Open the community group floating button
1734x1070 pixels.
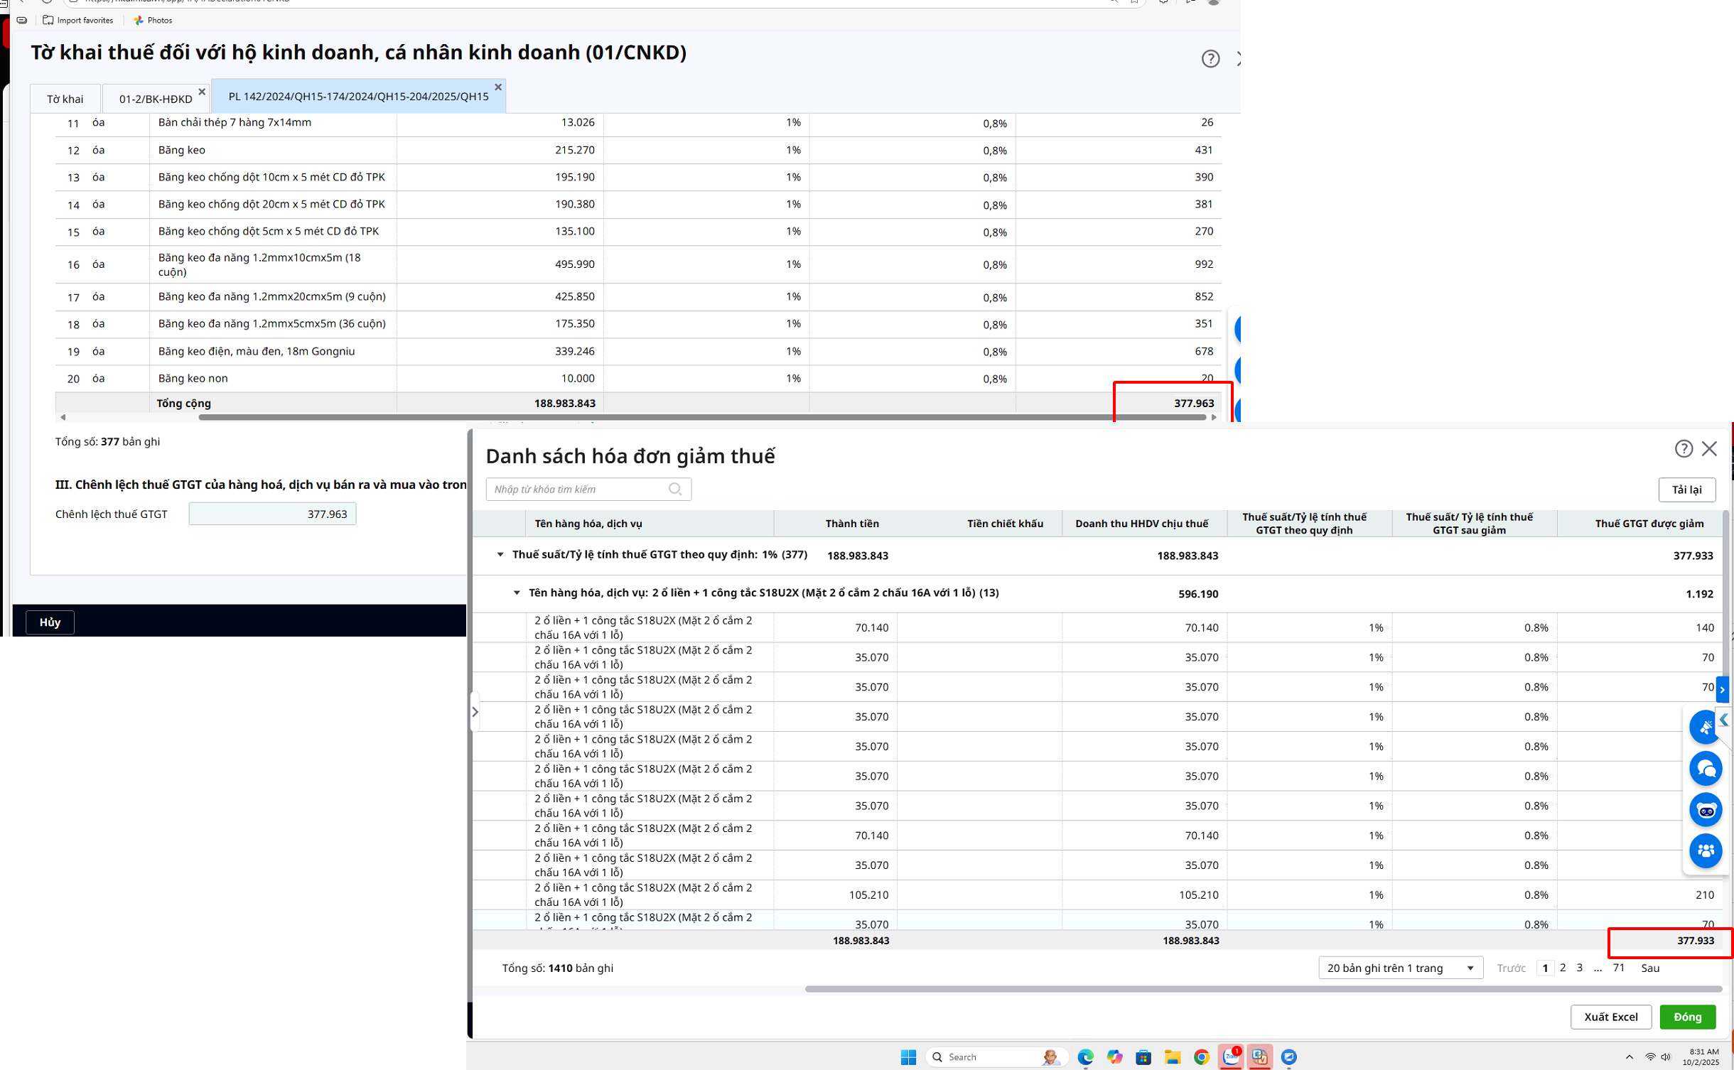click(1705, 850)
